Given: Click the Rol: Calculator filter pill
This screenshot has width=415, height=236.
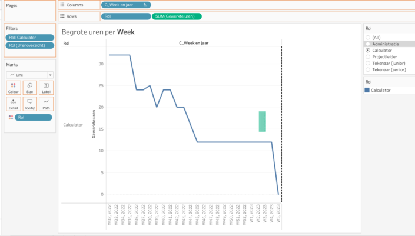Looking at the screenshot, I should 29,38.
